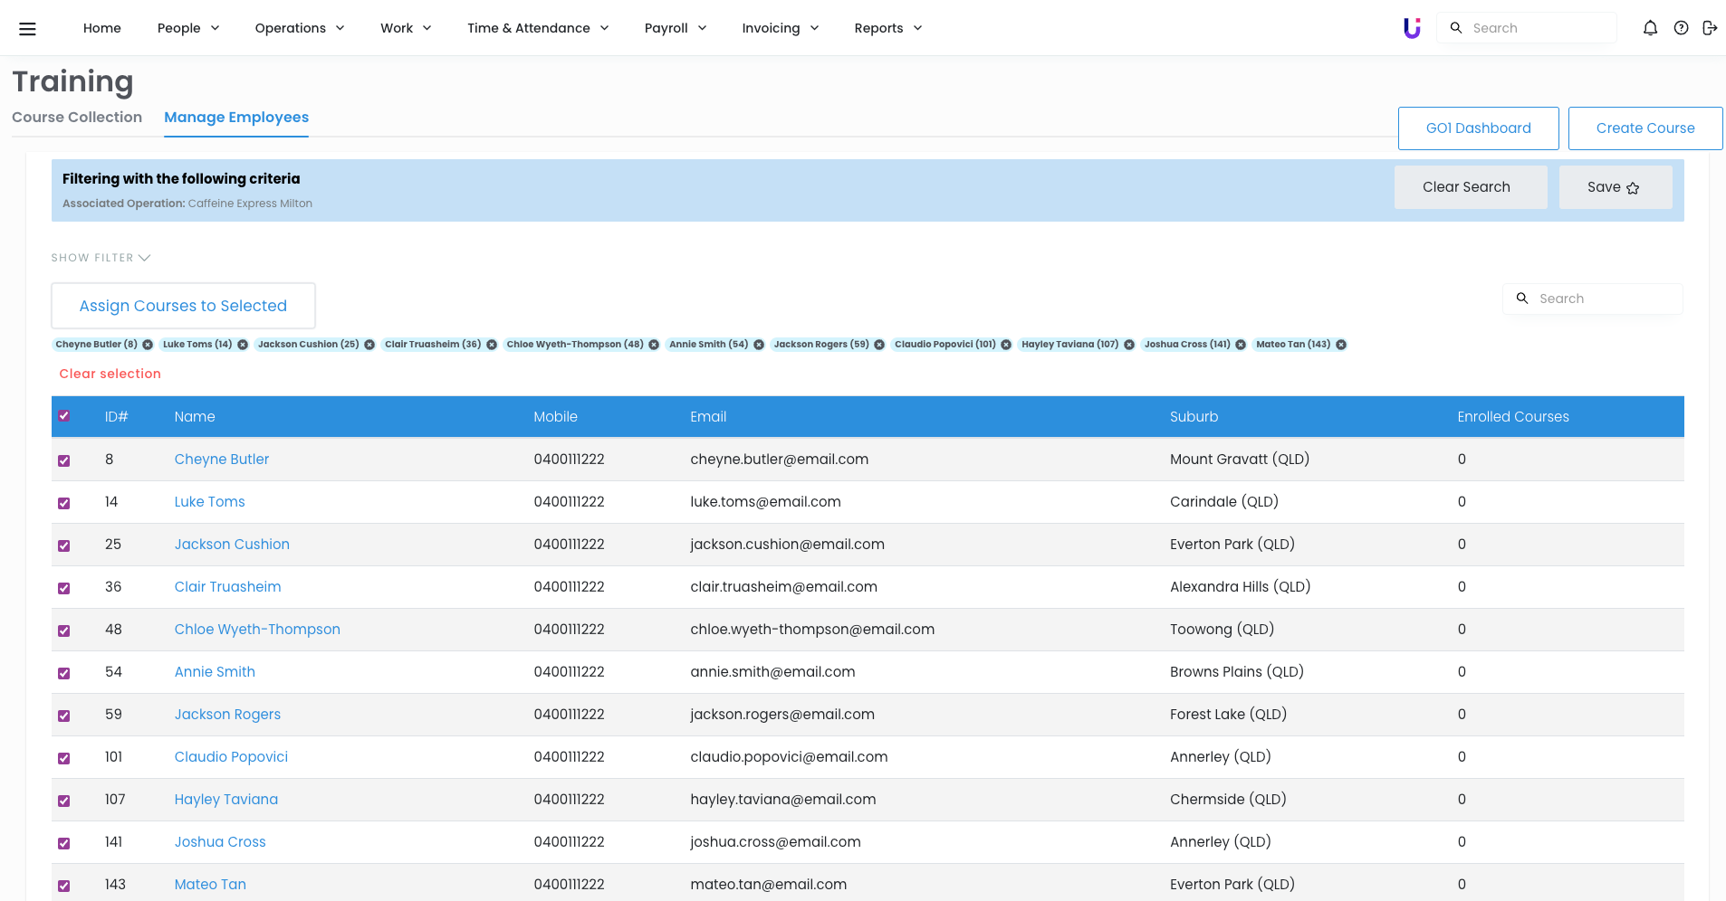Click the purple U brand logo

(x=1412, y=28)
